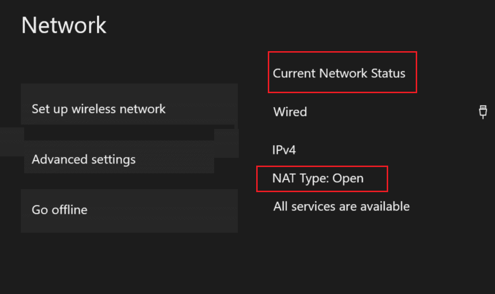The width and height of the screenshot is (495, 294).
Task: Click the Network page title
Action: (x=64, y=25)
